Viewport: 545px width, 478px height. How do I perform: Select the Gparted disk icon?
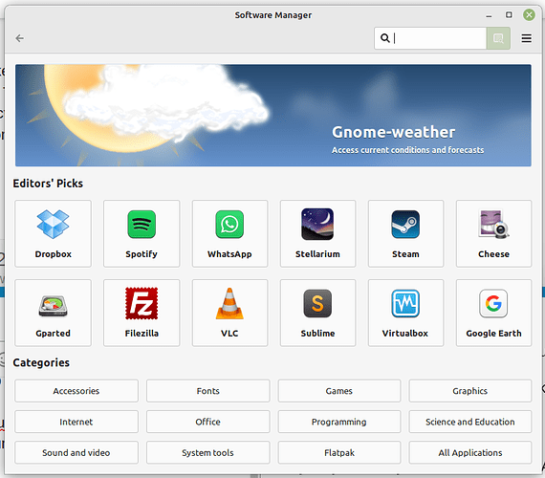(53, 306)
